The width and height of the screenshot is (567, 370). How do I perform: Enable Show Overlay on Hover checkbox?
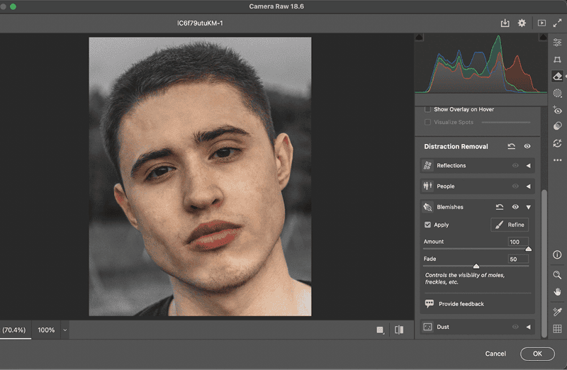tap(428, 109)
